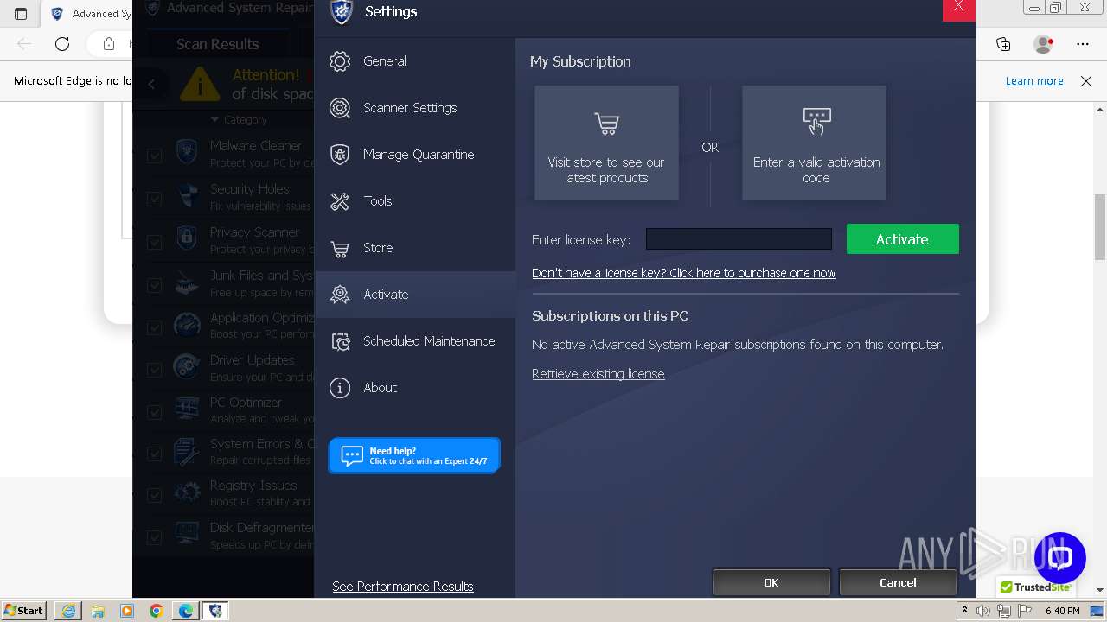Dismiss settings with Cancel button

[x=898, y=583]
